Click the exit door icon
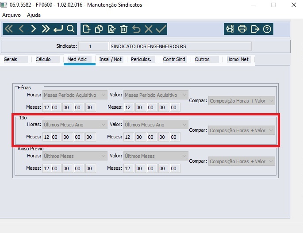The width and height of the screenshot is (303, 233). [255, 29]
